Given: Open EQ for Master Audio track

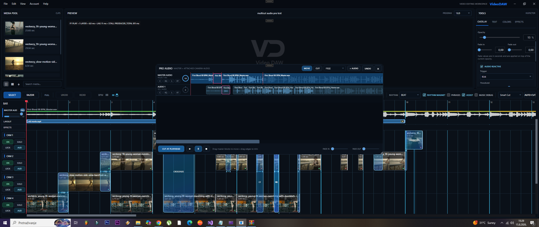Looking at the screenshot, I should [x=166, y=81].
